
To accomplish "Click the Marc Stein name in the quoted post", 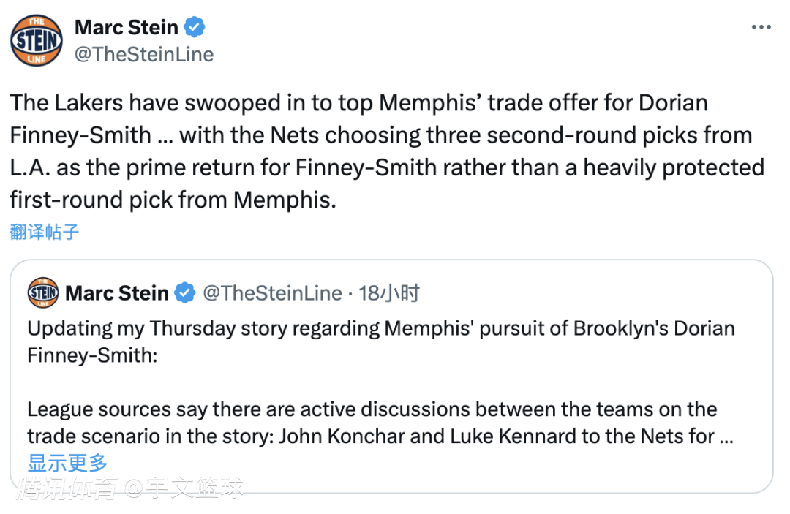I will click(117, 293).
